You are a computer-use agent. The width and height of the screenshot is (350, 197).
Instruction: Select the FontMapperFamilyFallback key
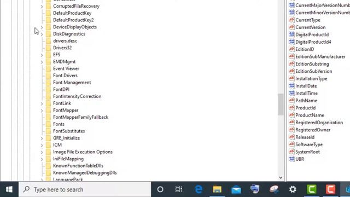click(80, 117)
